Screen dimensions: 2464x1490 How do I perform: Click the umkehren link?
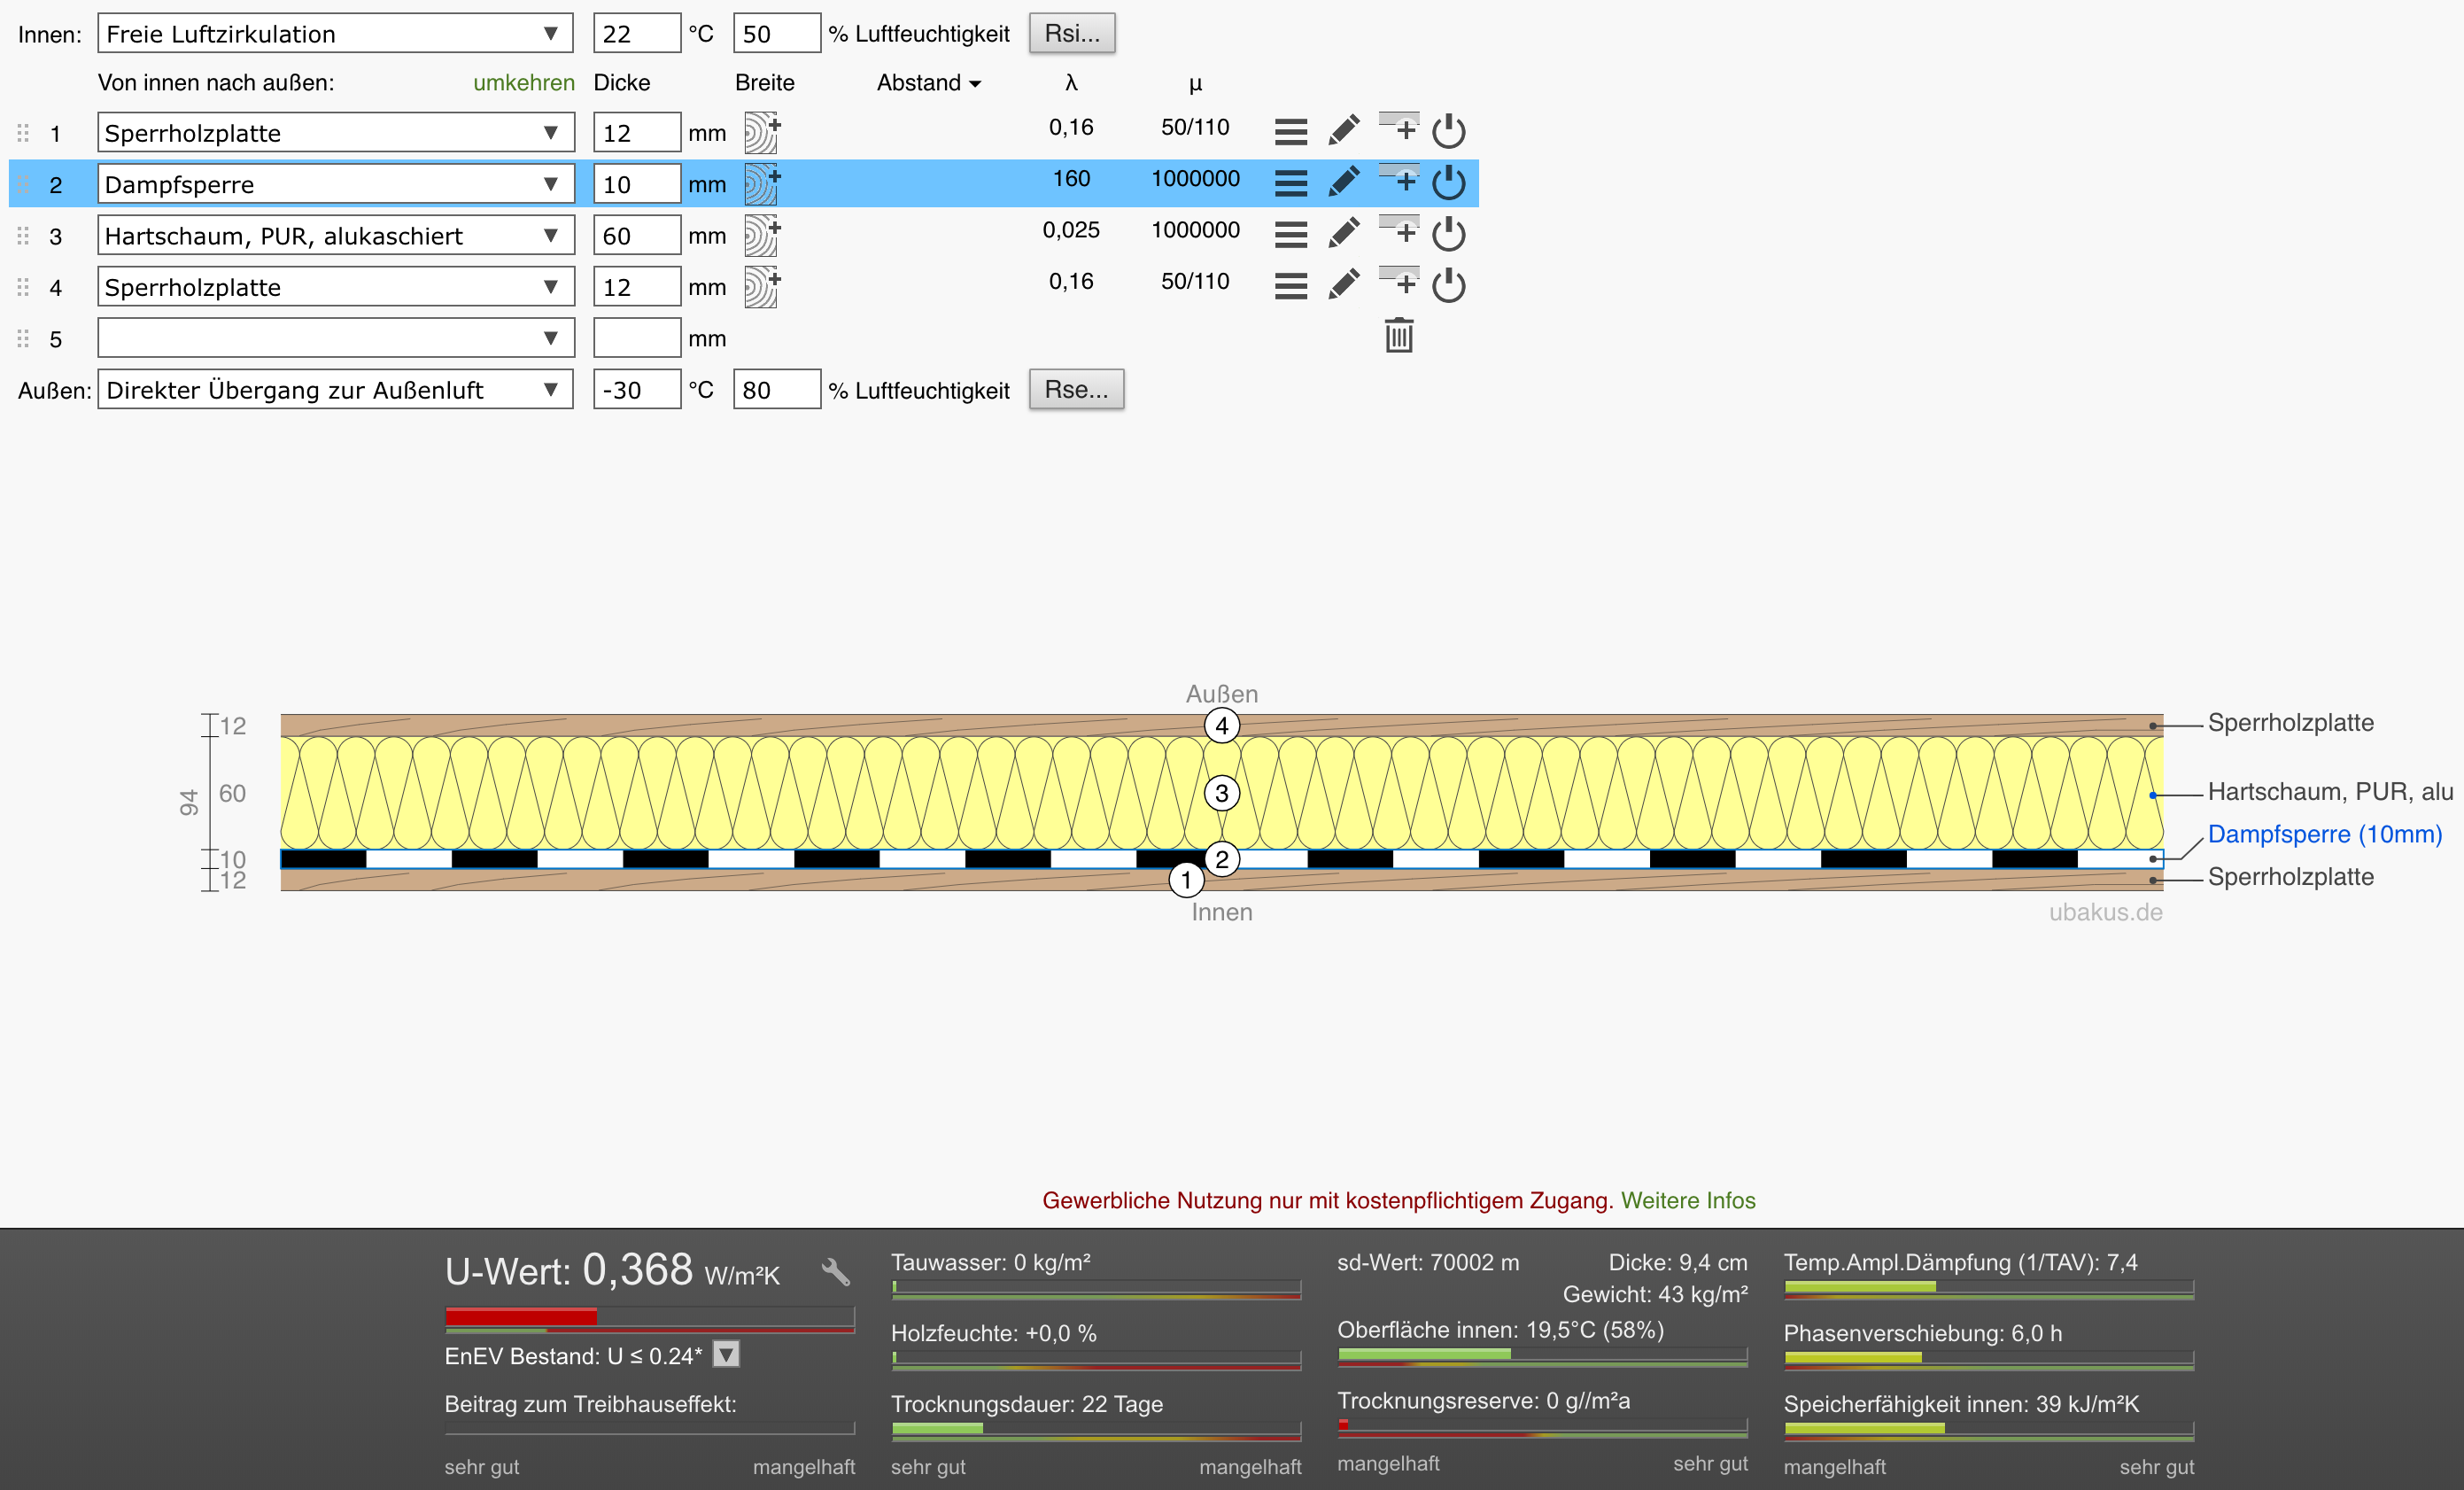point(524,83)
